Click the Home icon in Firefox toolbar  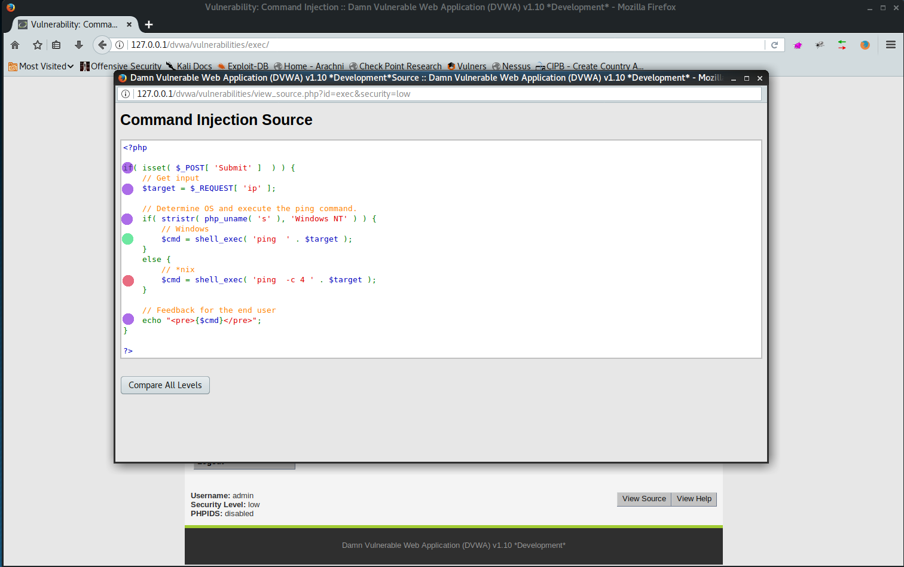pos(15,45)
